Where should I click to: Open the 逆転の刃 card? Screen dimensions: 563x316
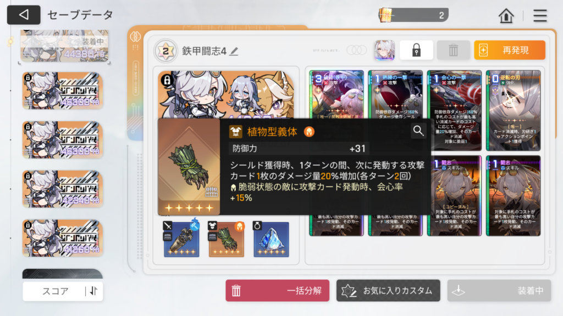coord(513,110)
